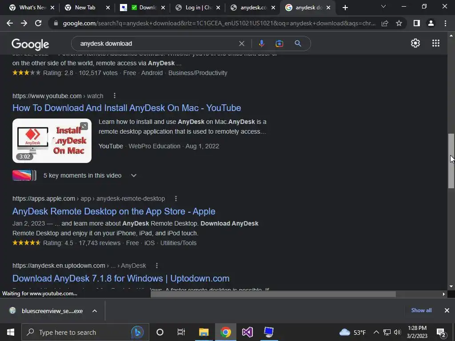Open How To Download And Install AnyDesk On Mac

click(127, 108)
